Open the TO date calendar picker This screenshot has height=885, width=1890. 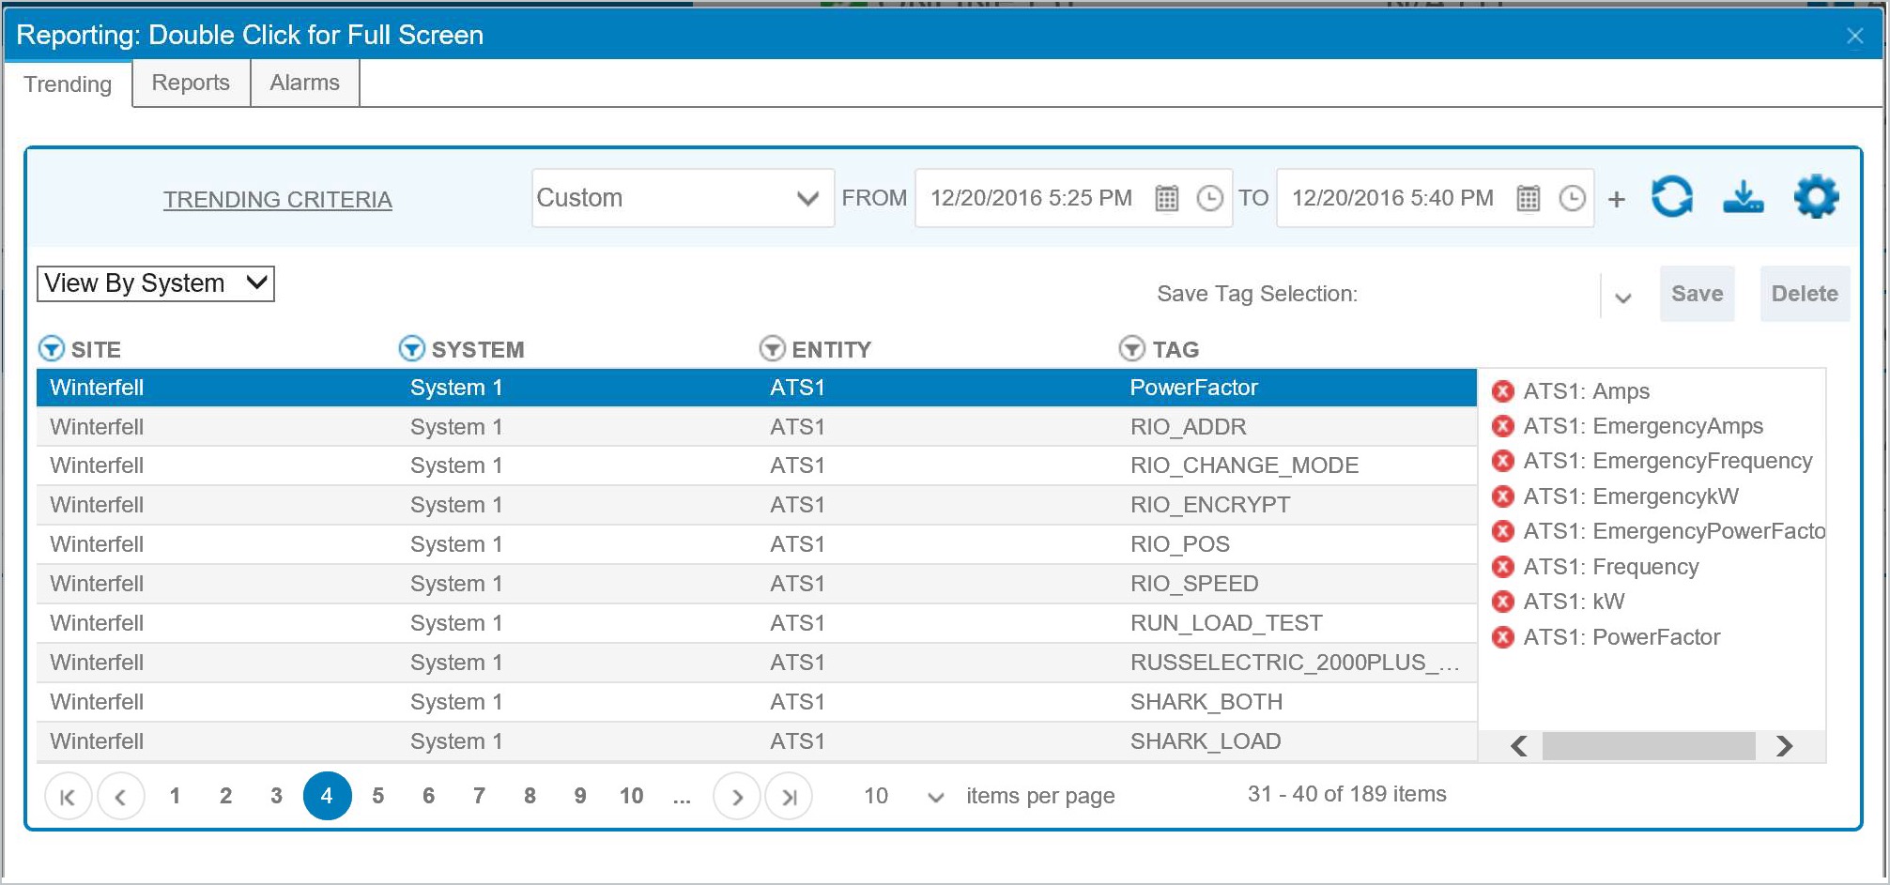[1529, 198]
